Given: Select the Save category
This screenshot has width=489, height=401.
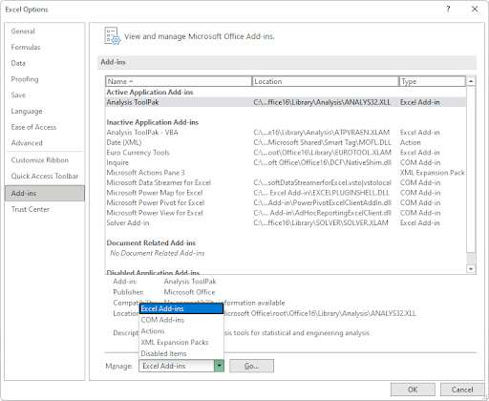Looking at the screenshot, I should [x=18, y=95].
